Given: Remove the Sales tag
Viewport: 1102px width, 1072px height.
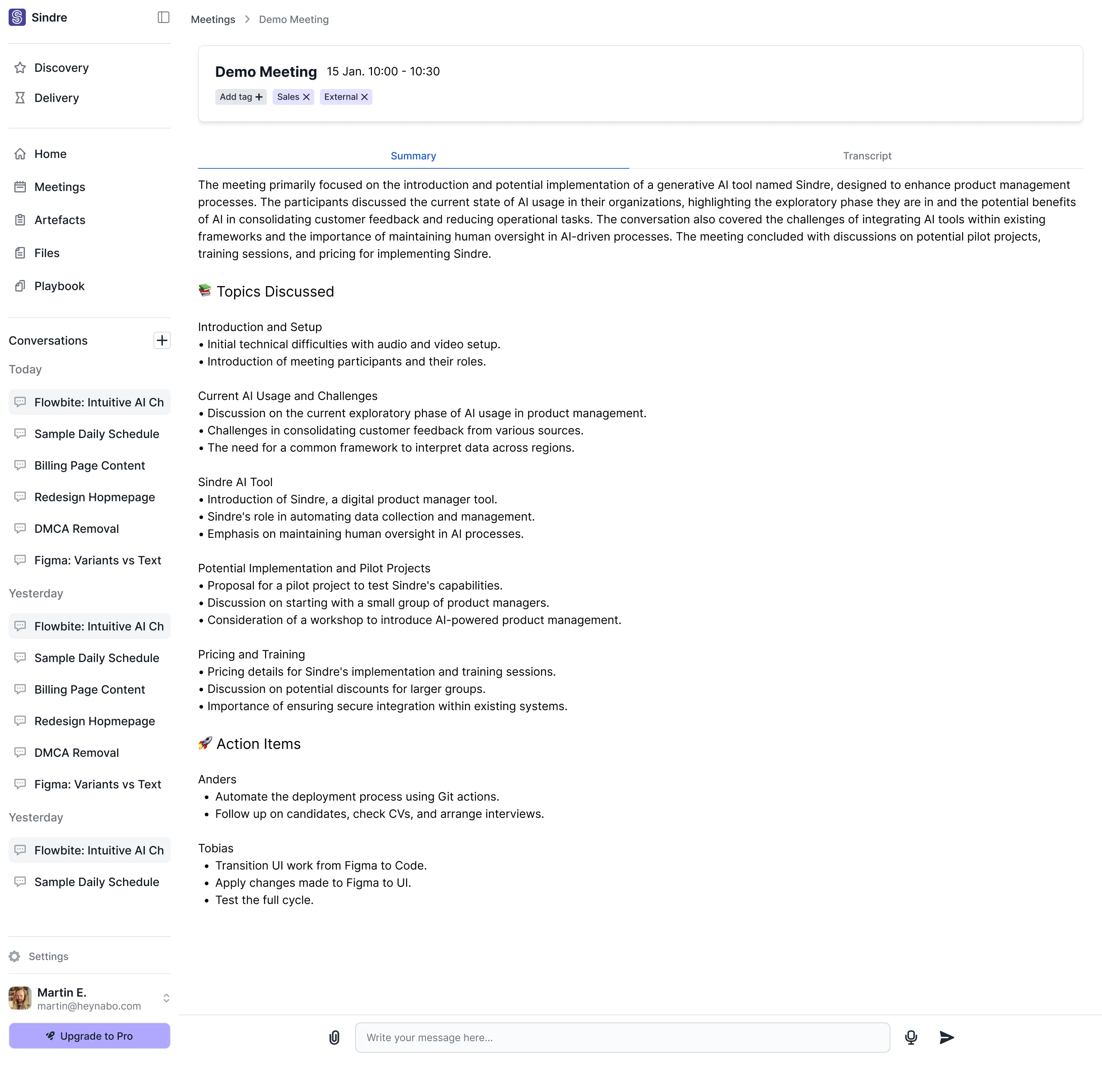Looking at the screenshot, I should 307,97.
